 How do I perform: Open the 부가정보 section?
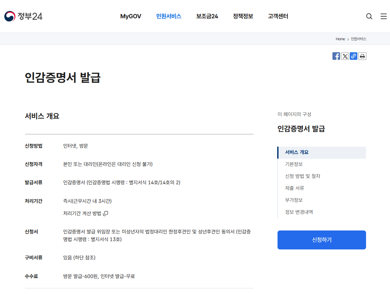click(x=294, y=200)
